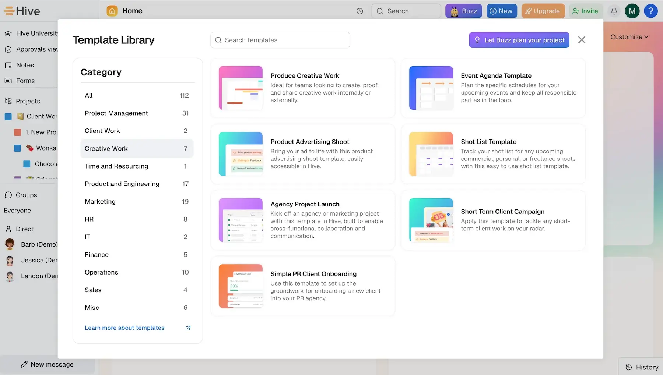Select the Marketing category

tap(137, 201)
